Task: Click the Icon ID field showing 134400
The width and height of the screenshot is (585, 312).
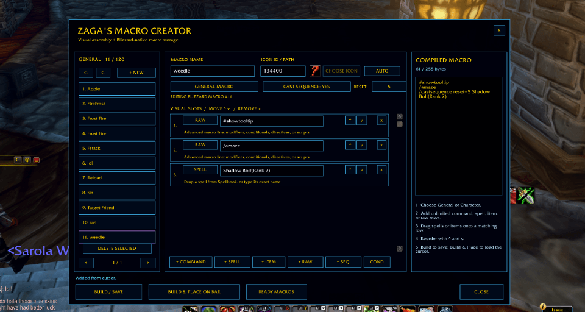Action: (283, 71)
